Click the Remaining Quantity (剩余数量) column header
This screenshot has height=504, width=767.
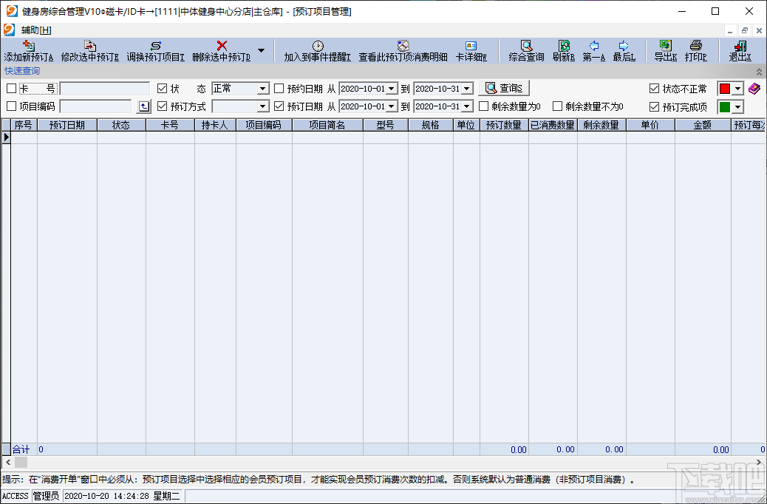(x=601, y=126)
